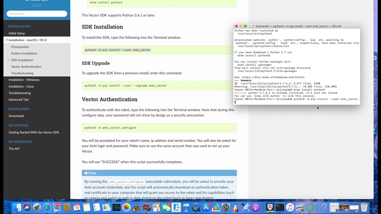
Task: Open the yellow Notes app icon
Action: coord(87,207)
